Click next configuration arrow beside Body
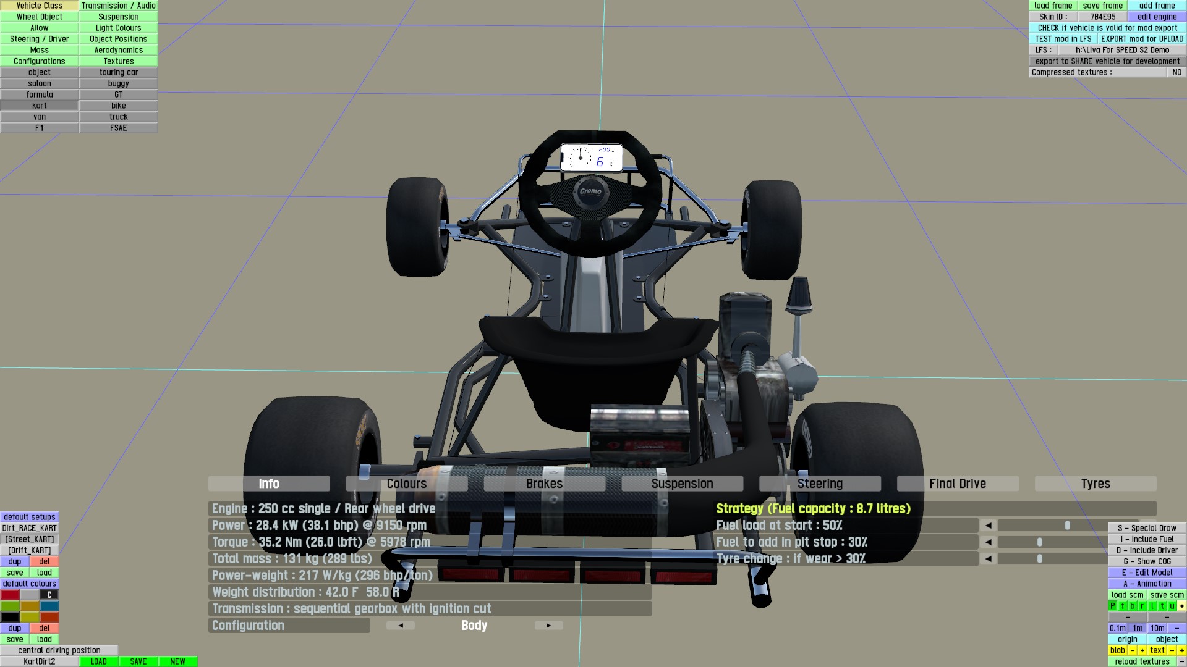Screen dimensions: 1187x667 (548, 626)
